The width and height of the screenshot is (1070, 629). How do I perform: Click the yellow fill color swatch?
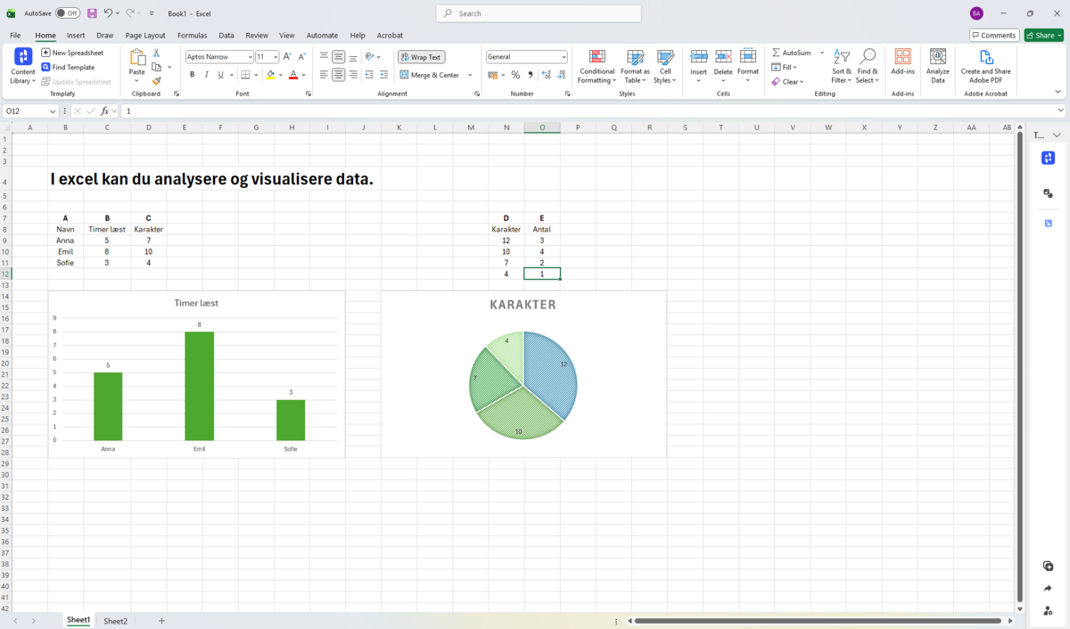tap(270, 75)
